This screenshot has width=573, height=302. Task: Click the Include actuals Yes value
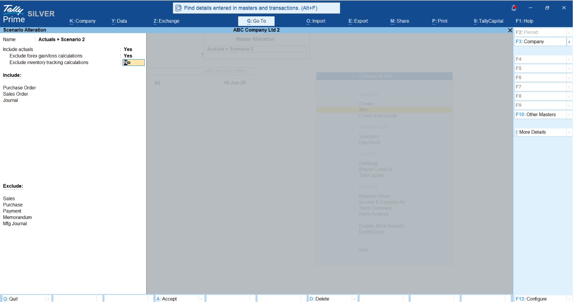(x=128, y=49)
